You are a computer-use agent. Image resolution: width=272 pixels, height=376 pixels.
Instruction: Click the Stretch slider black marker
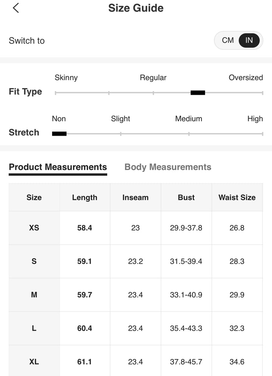click(x=59, y=133)
